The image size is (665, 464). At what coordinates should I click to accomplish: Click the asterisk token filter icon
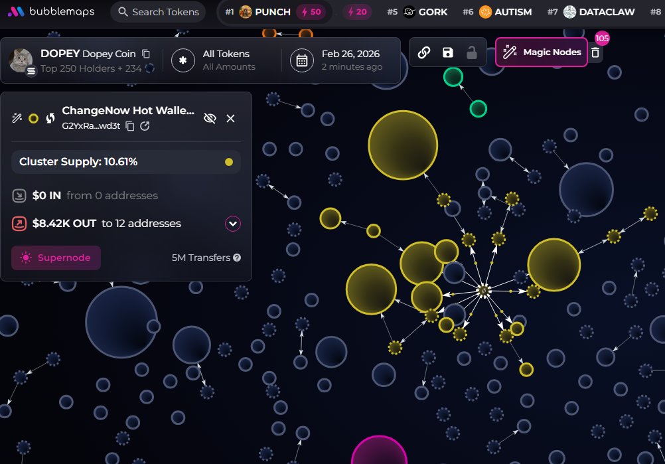tap(183, 60)
